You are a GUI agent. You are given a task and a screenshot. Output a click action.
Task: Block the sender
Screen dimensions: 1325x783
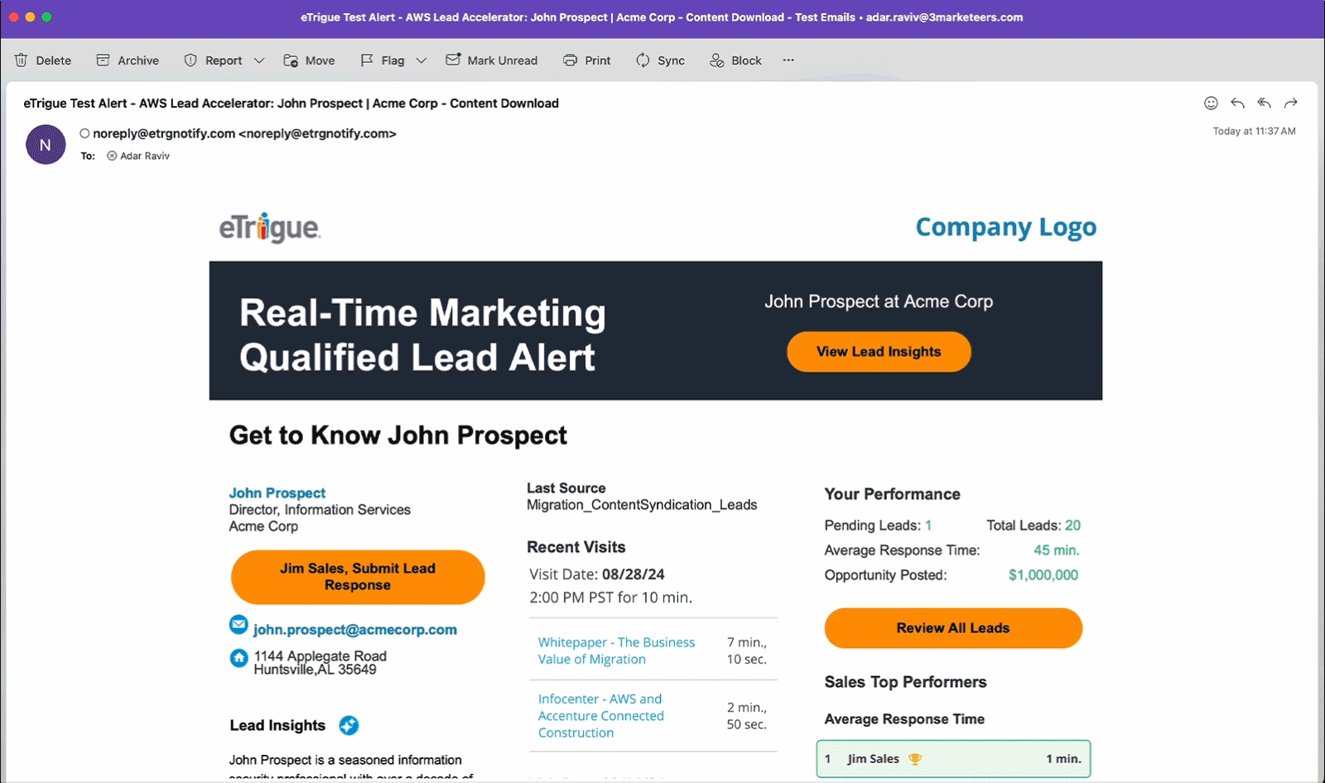tap(735, 60)
